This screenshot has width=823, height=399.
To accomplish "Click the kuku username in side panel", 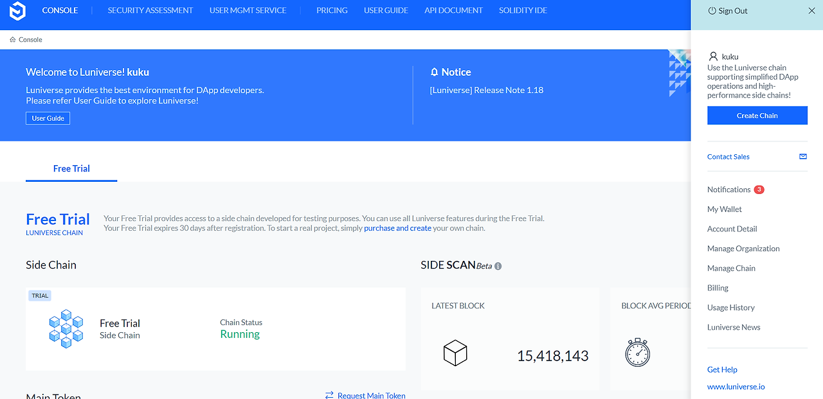I will coord(730,57).
